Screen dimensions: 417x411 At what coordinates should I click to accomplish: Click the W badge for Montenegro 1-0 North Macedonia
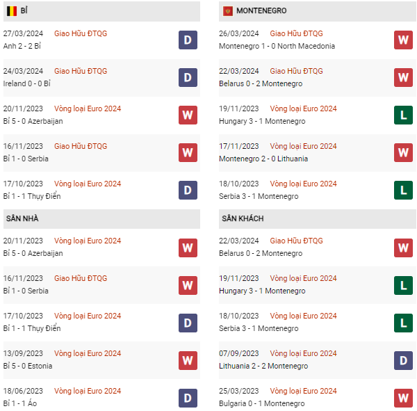pos(403,40)
